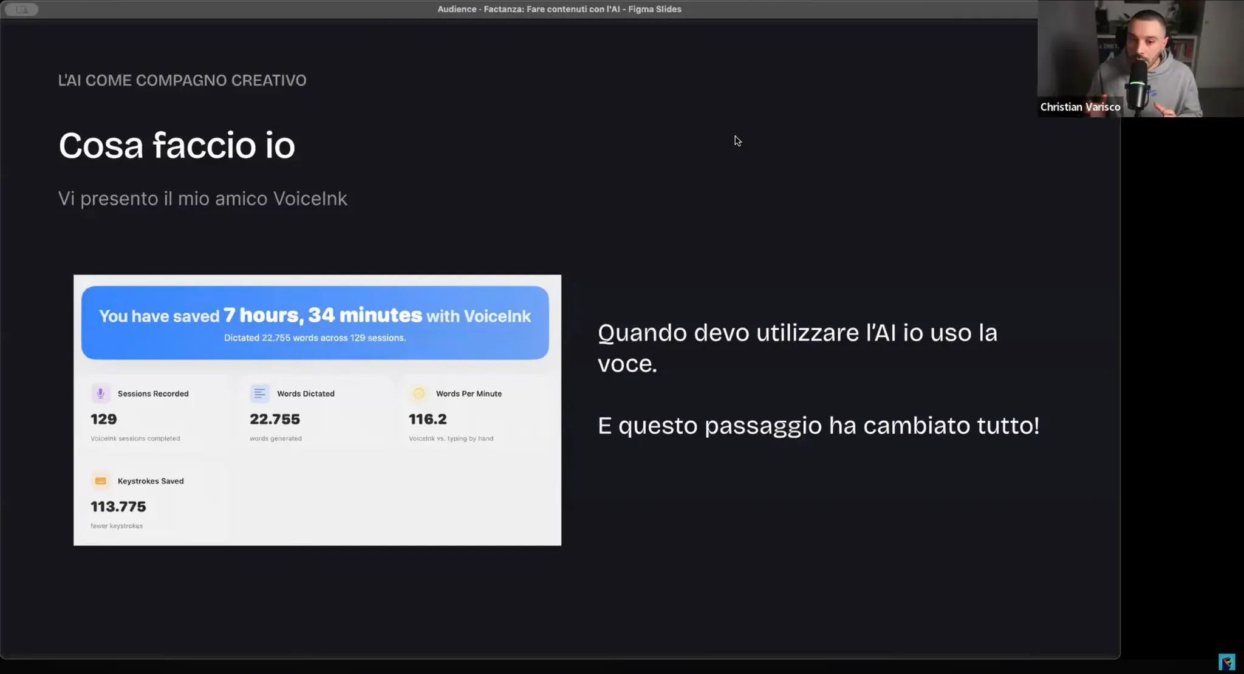Click the screen-share icon in the title bar

[x=22, y=9]
